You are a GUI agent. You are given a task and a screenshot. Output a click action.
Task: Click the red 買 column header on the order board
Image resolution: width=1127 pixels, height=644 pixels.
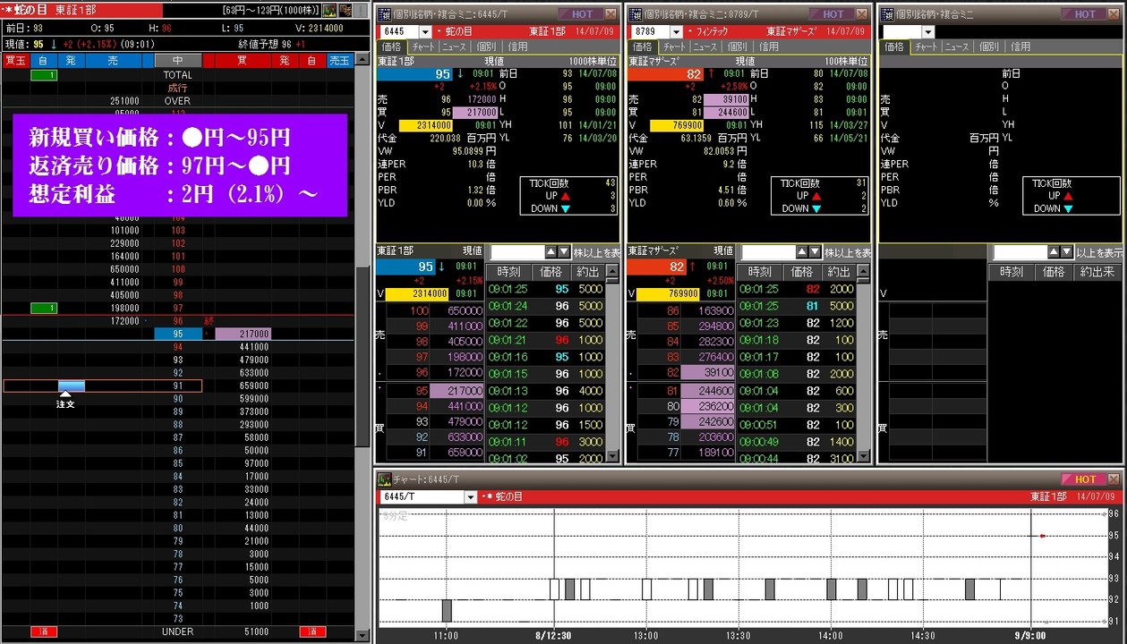242,61
